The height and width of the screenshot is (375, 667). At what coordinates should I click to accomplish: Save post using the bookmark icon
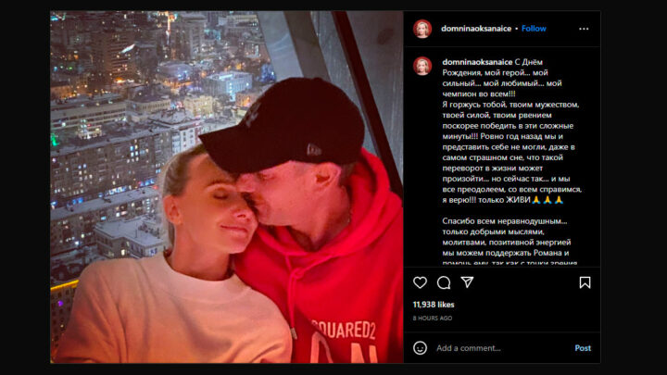(585, 282)
